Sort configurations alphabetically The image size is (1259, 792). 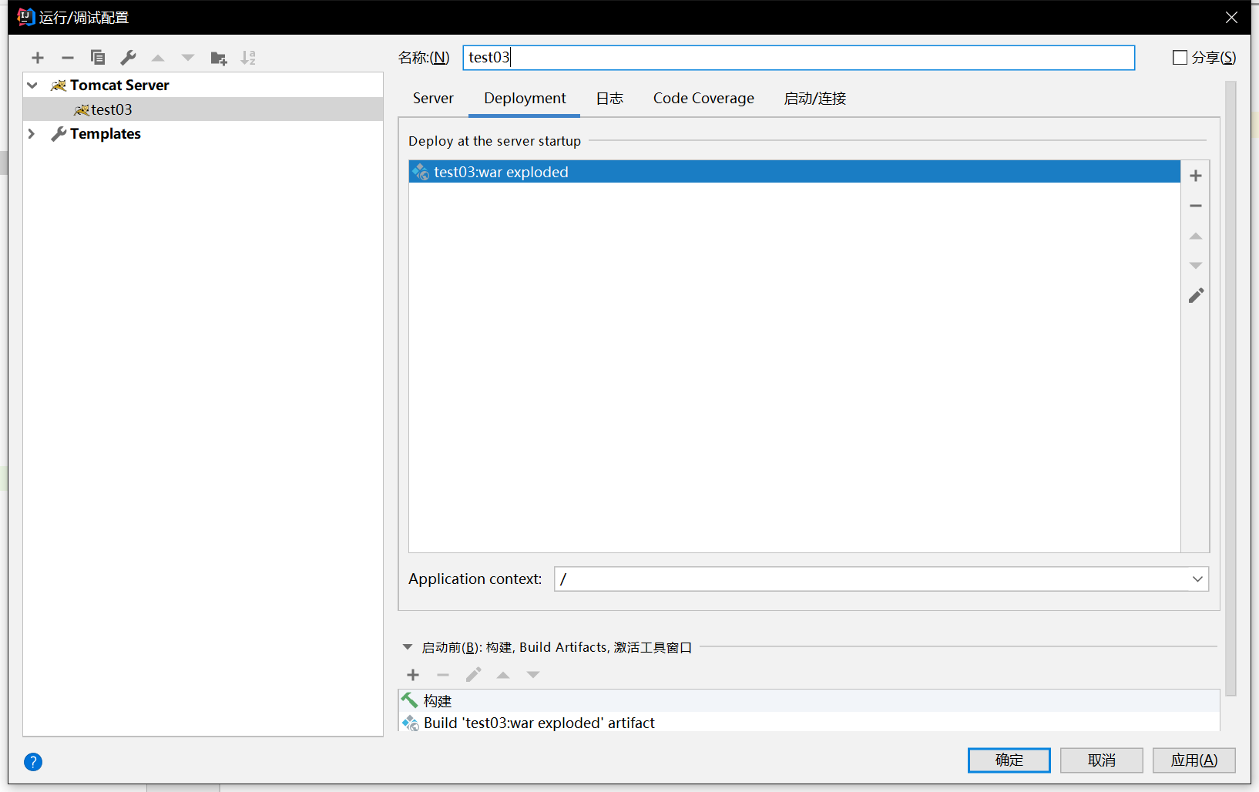[x=248, y=57]
